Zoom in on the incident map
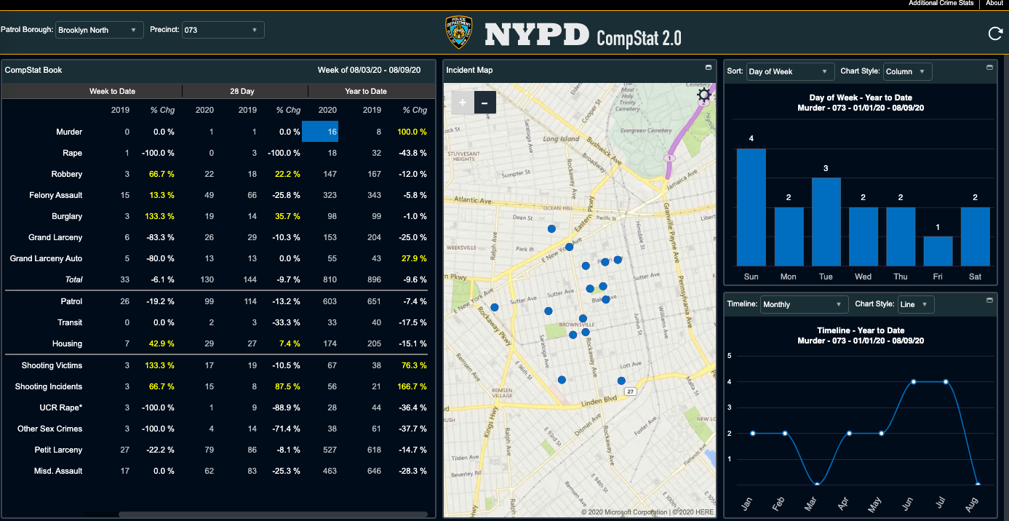This screenshot has width=1009, height=521. coord(463,103)
